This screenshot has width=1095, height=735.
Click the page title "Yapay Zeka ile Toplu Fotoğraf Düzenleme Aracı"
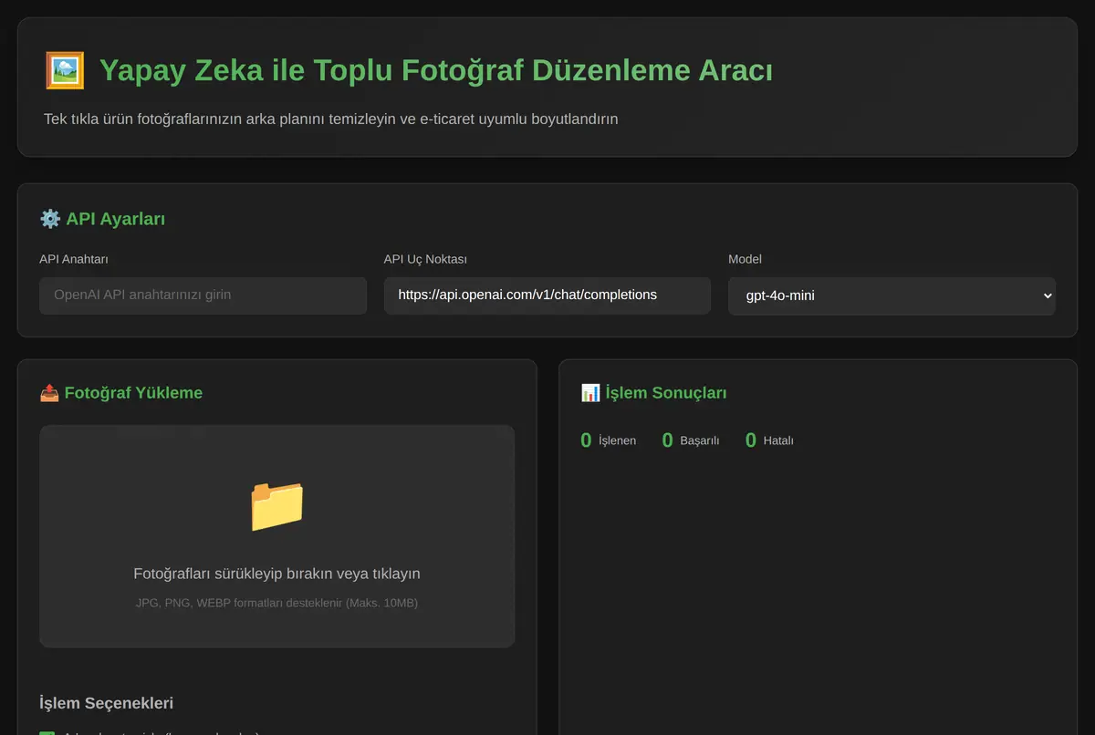pos(436,70)
